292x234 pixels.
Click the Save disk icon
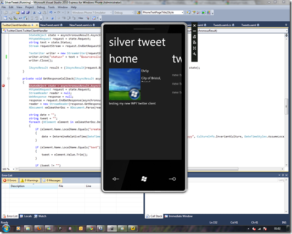pyautogui.click(x=23, y=13)
